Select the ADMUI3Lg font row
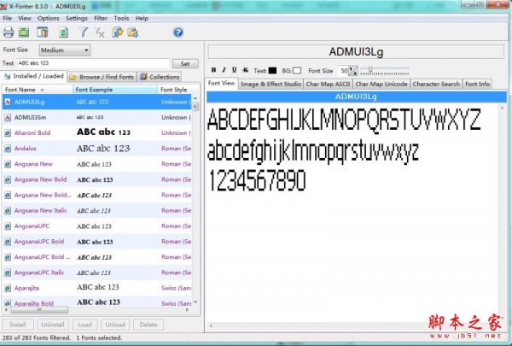Image resolution: width=512 pixels, height=346 pixels. tap(96, 102)
